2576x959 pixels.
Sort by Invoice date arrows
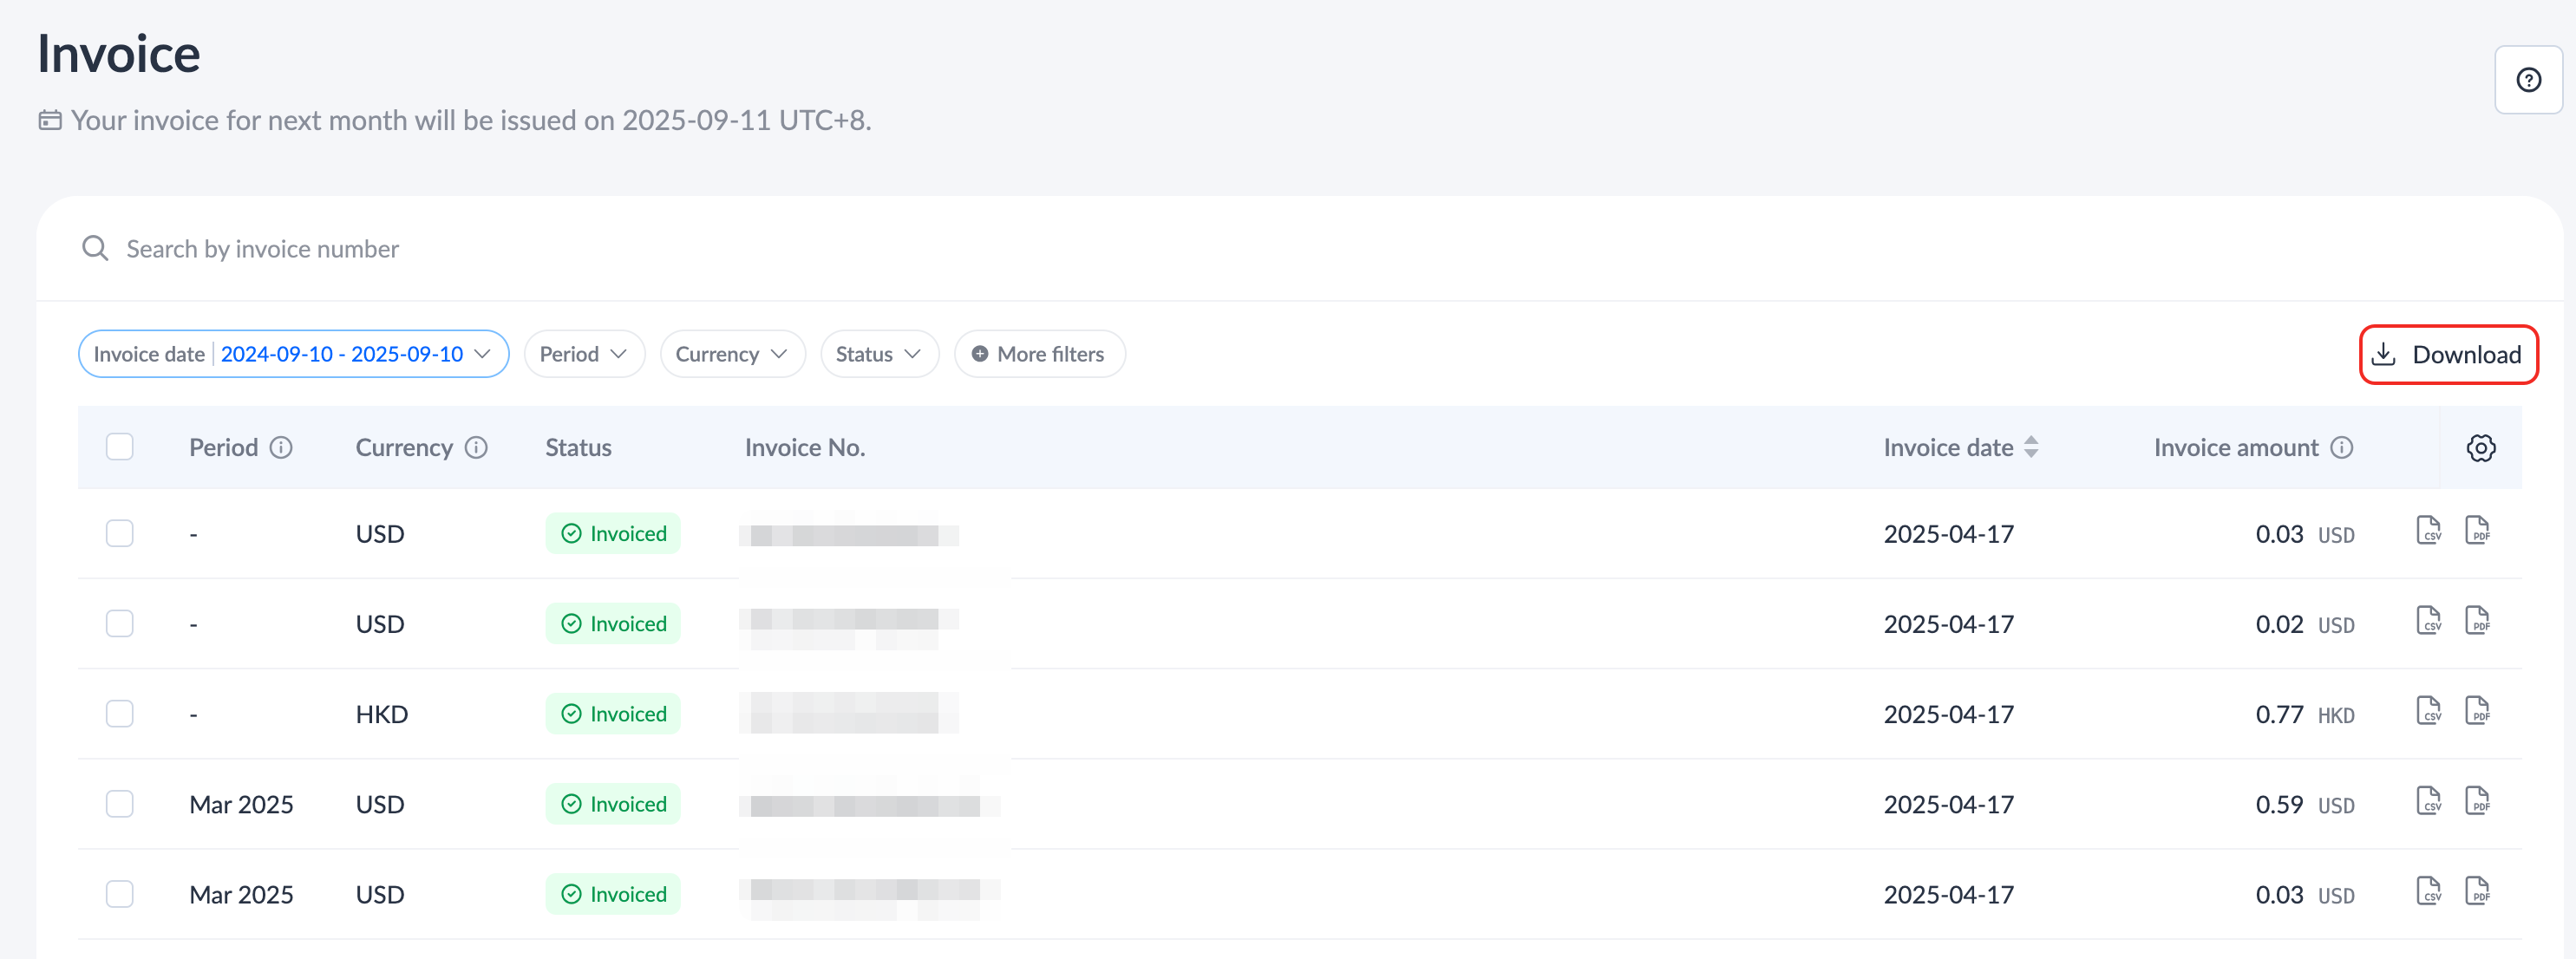point(2031,448)
